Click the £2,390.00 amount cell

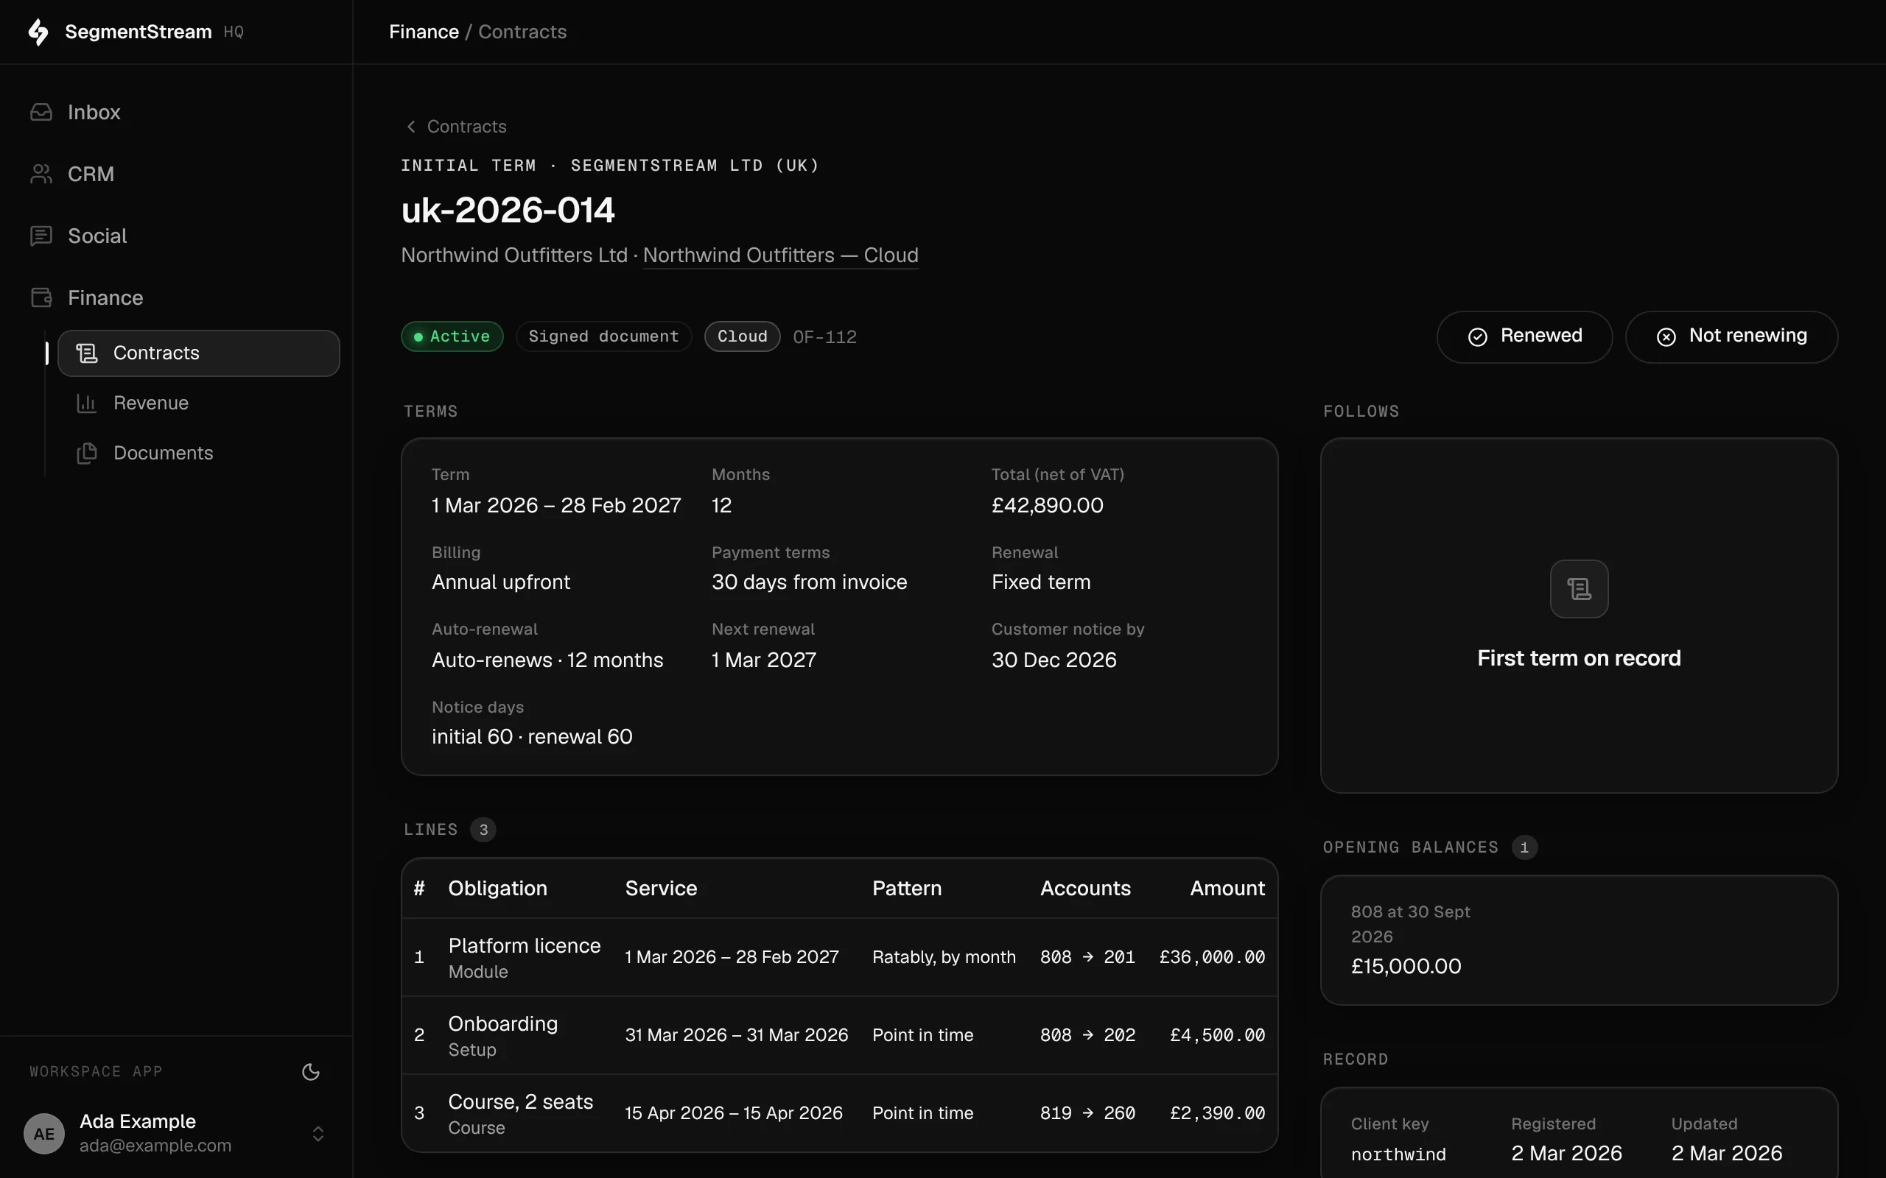1217,1113
